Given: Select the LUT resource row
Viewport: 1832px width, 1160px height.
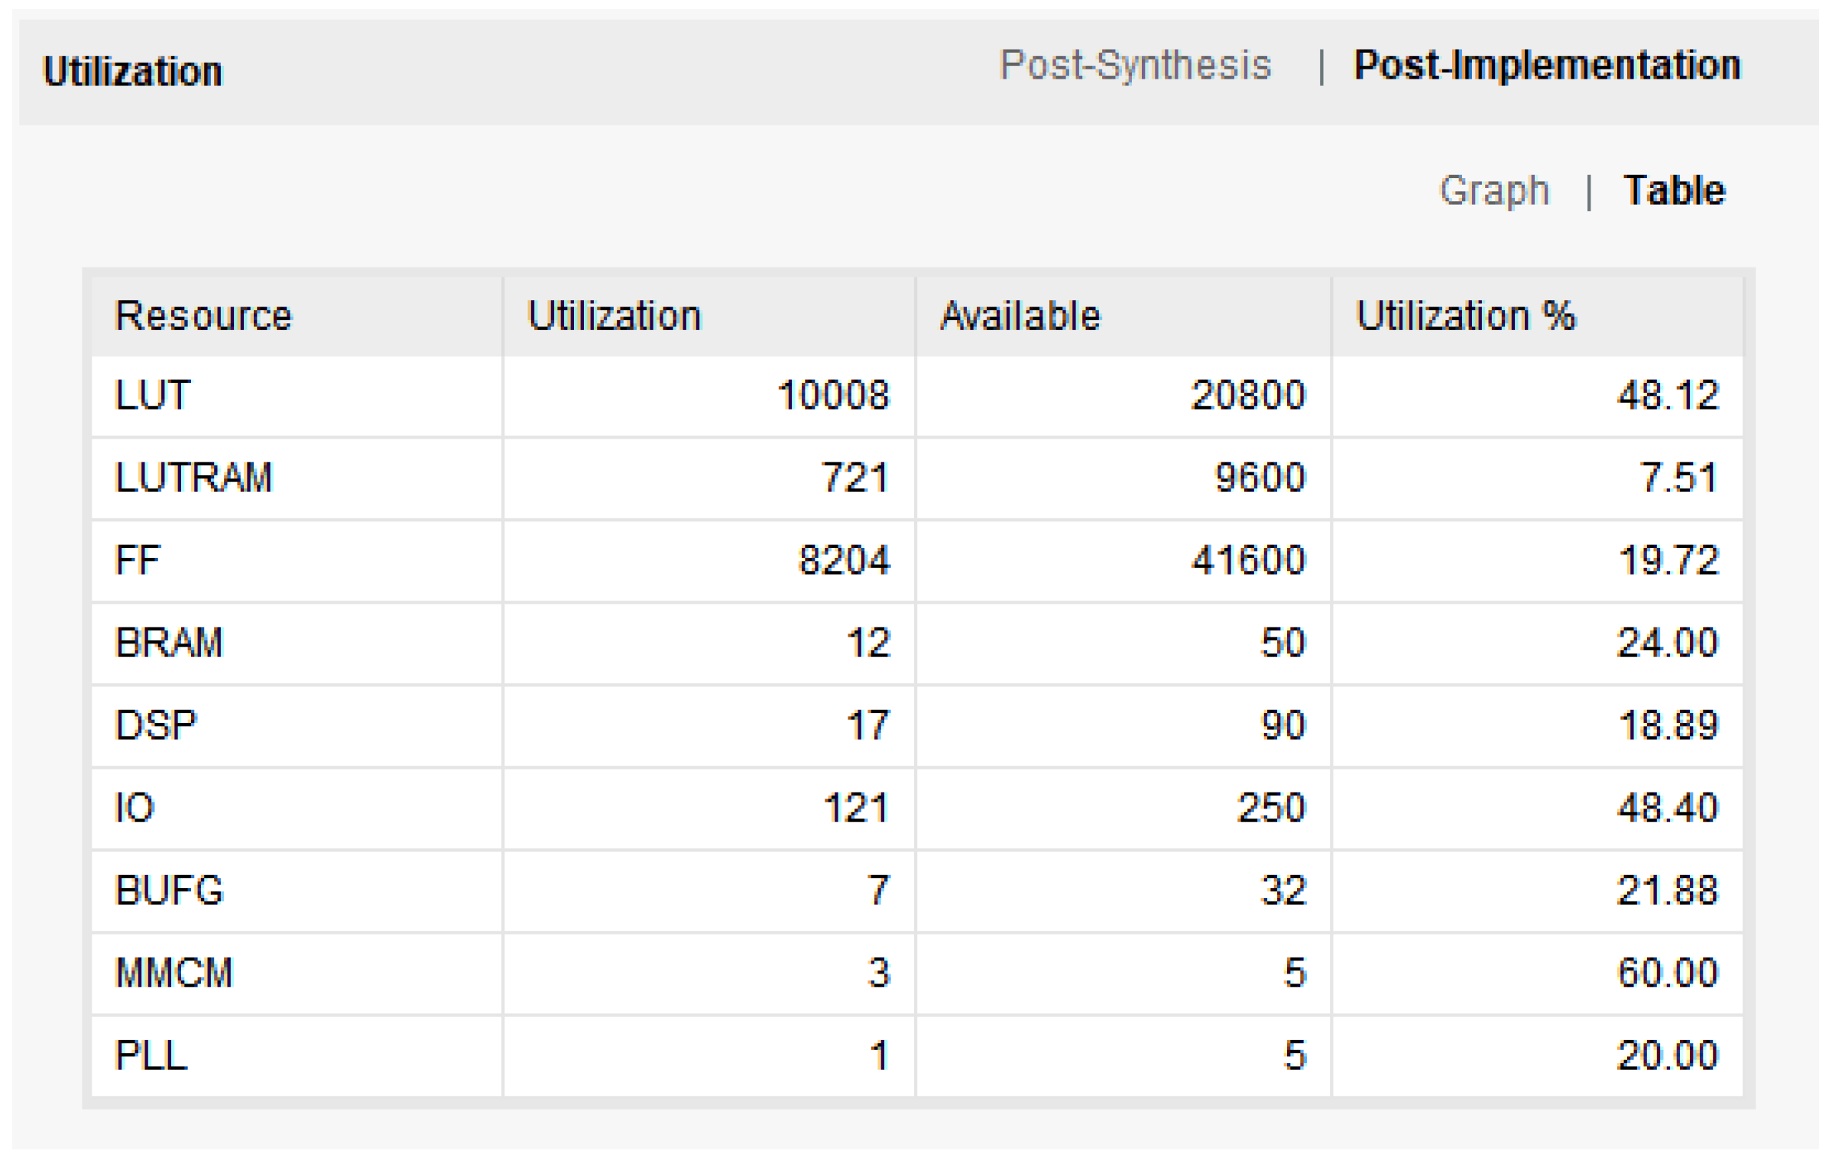Looking at the screenshot, I should click(152, 396).
